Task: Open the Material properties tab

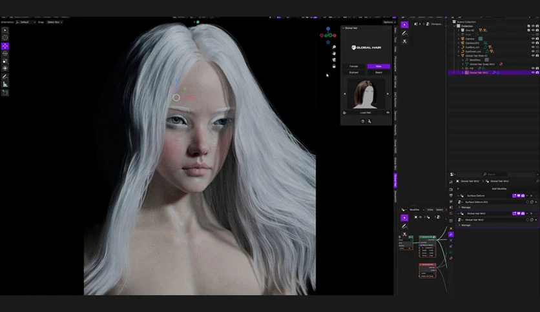Action: pos(451,258)
